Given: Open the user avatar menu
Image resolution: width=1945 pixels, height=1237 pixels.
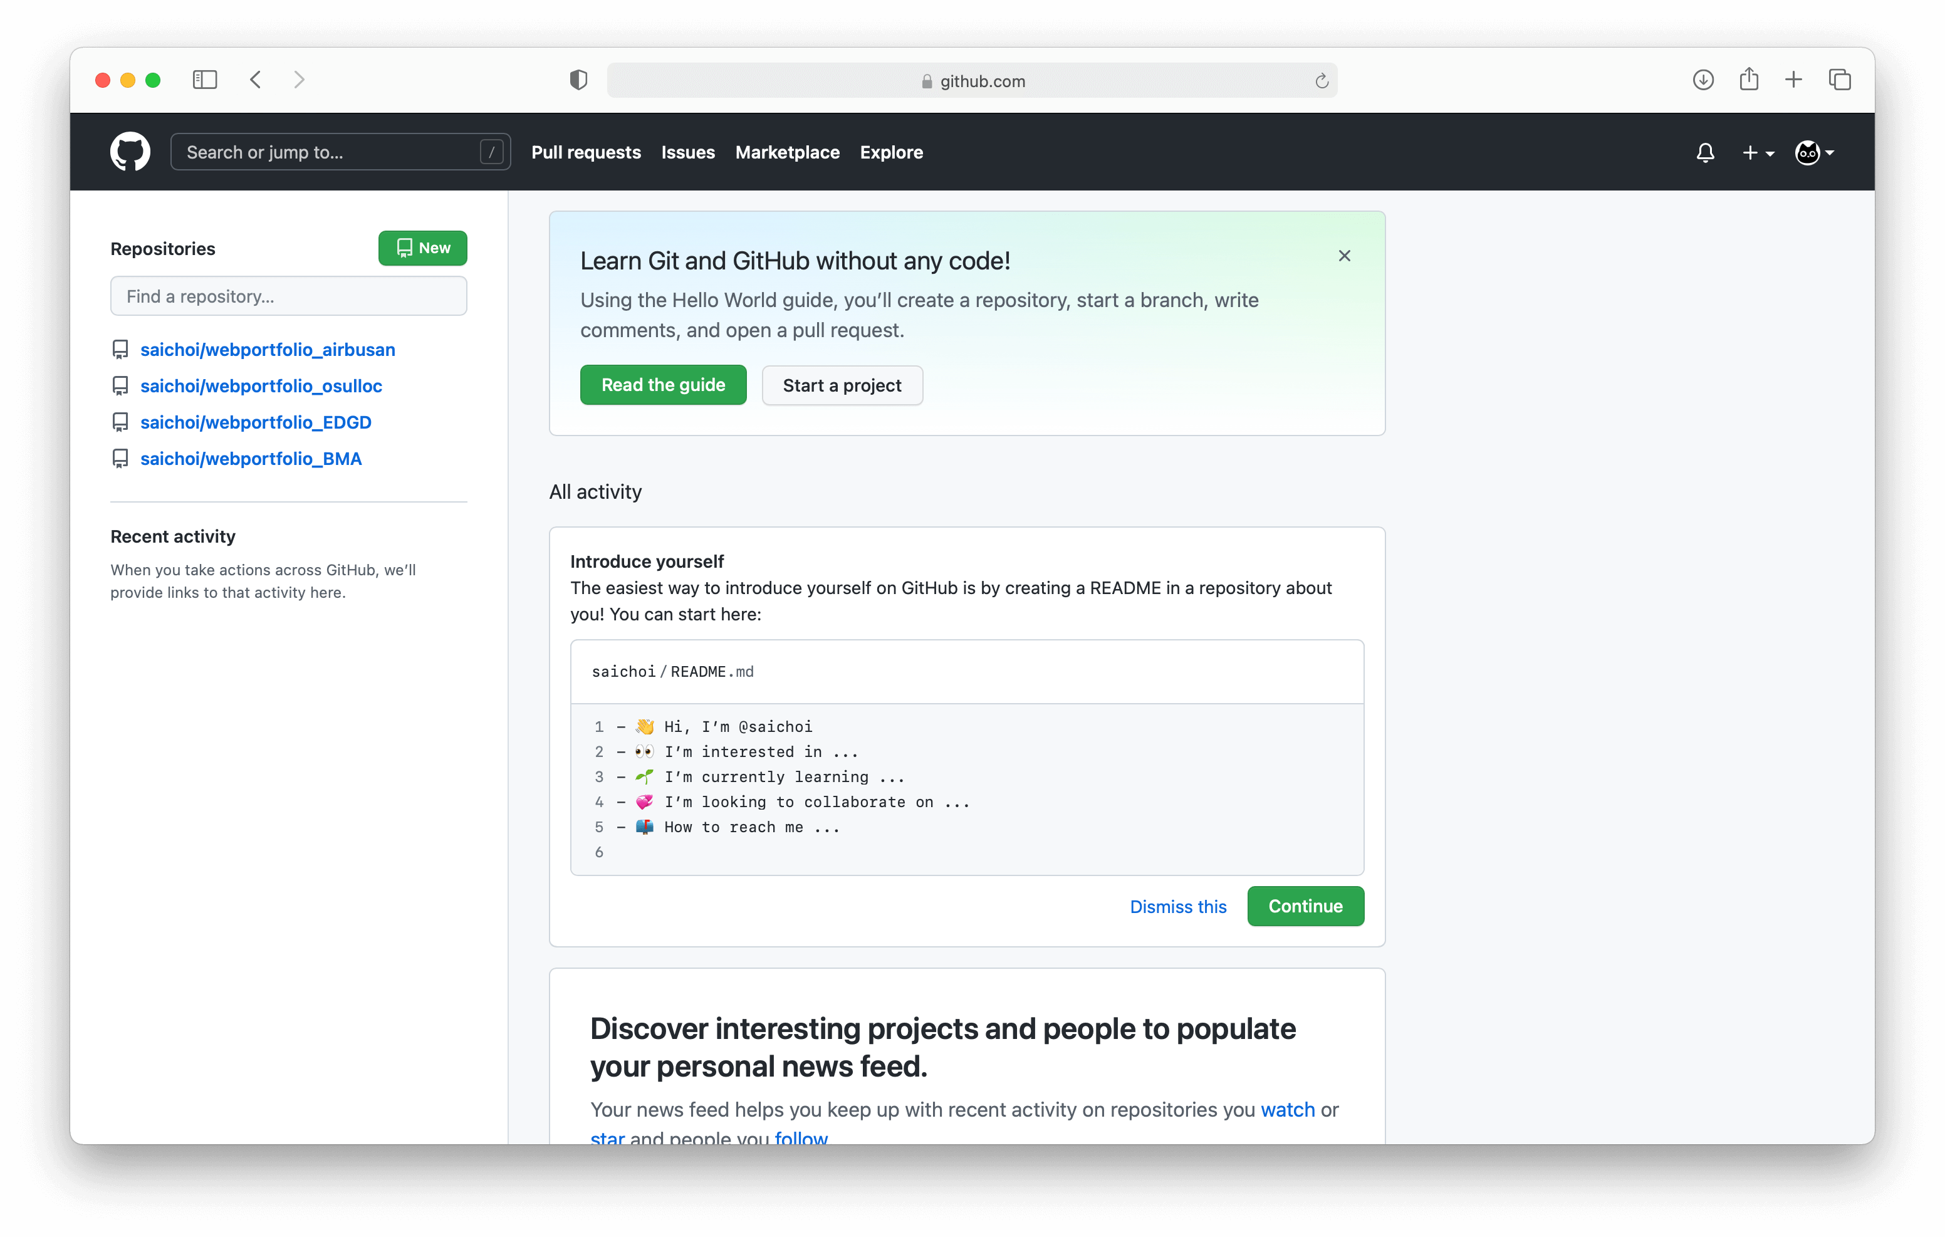Looking at the screenshot, I should click(x=1814, y=152).
